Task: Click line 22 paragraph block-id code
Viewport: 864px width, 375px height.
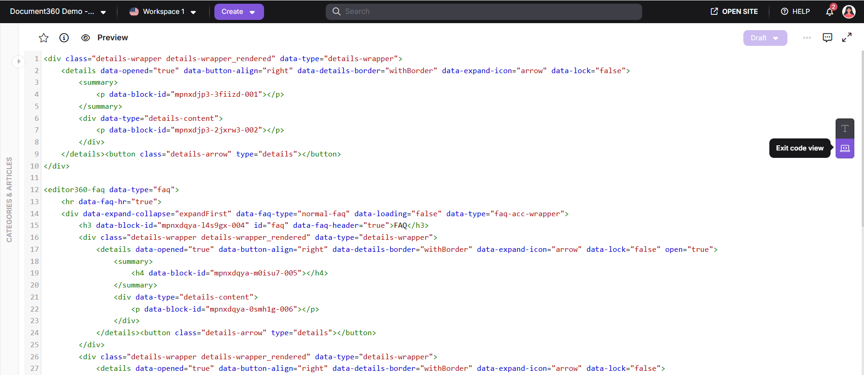Action: pos(225,309)
